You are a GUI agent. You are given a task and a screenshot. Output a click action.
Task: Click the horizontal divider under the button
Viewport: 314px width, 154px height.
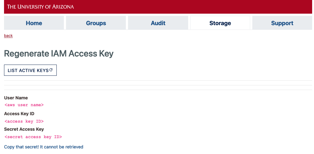(158, 81)
